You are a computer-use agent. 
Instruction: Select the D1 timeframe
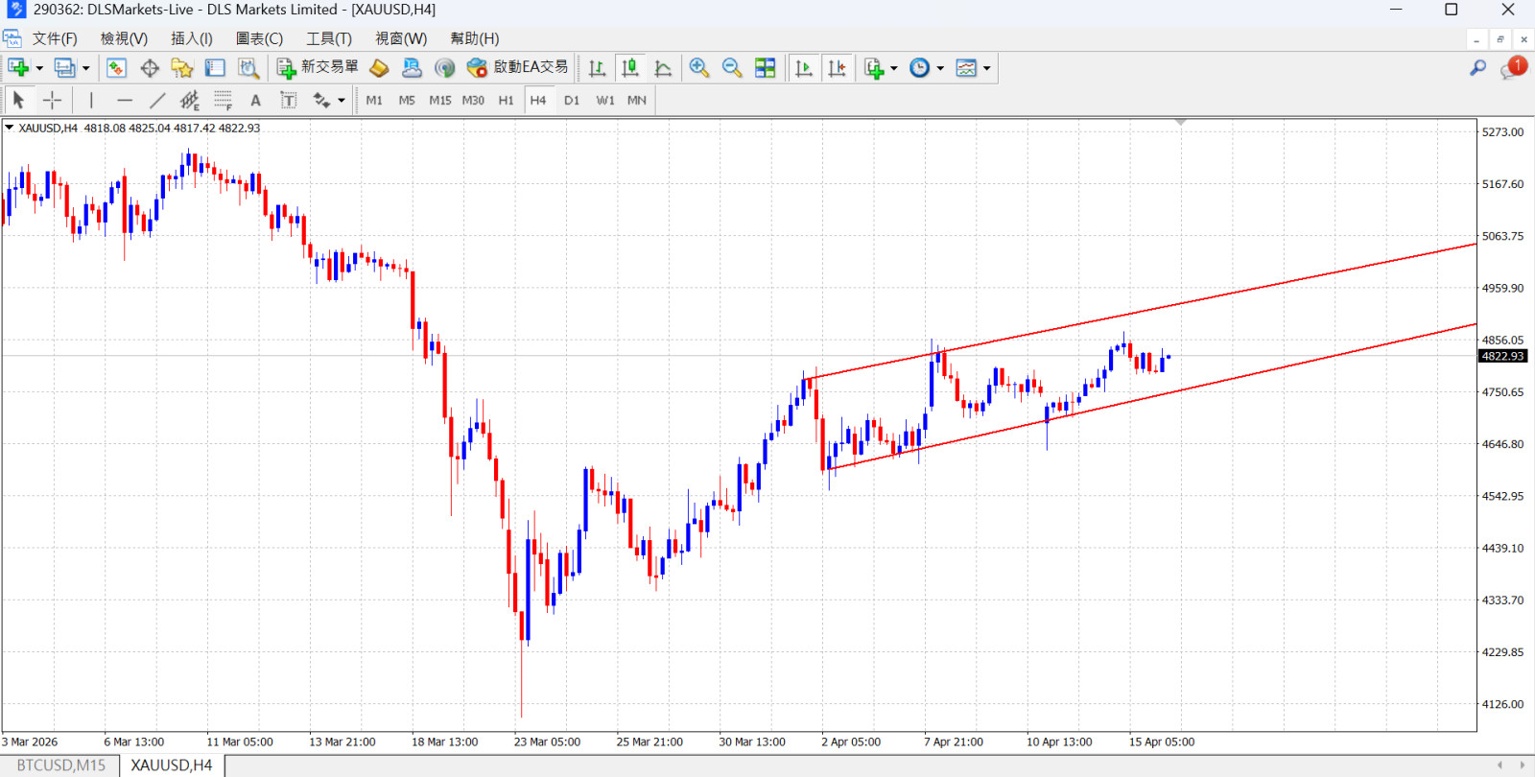tap(572, 100)
